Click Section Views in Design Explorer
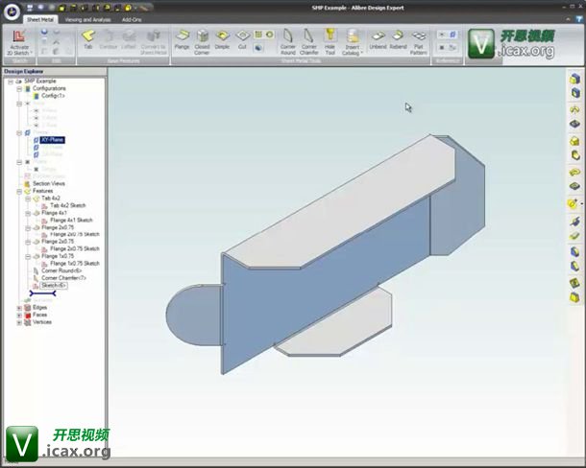This screenshot has width=586, height=468. pos(49,183)
